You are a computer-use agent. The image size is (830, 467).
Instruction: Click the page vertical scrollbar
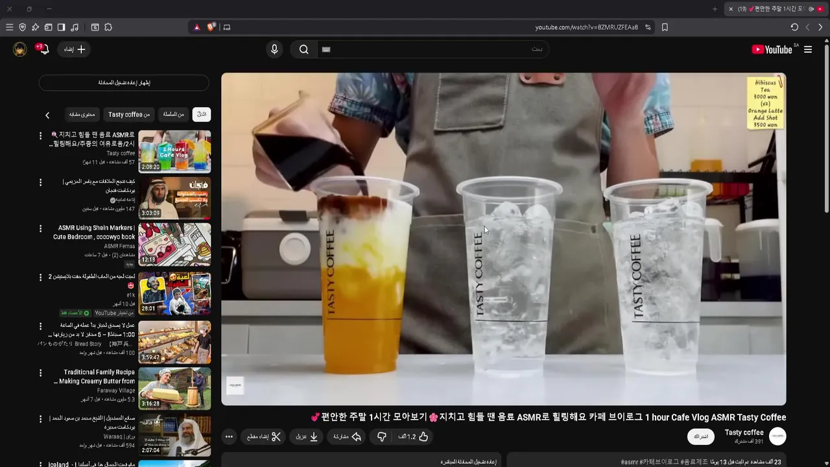point(826,130)
